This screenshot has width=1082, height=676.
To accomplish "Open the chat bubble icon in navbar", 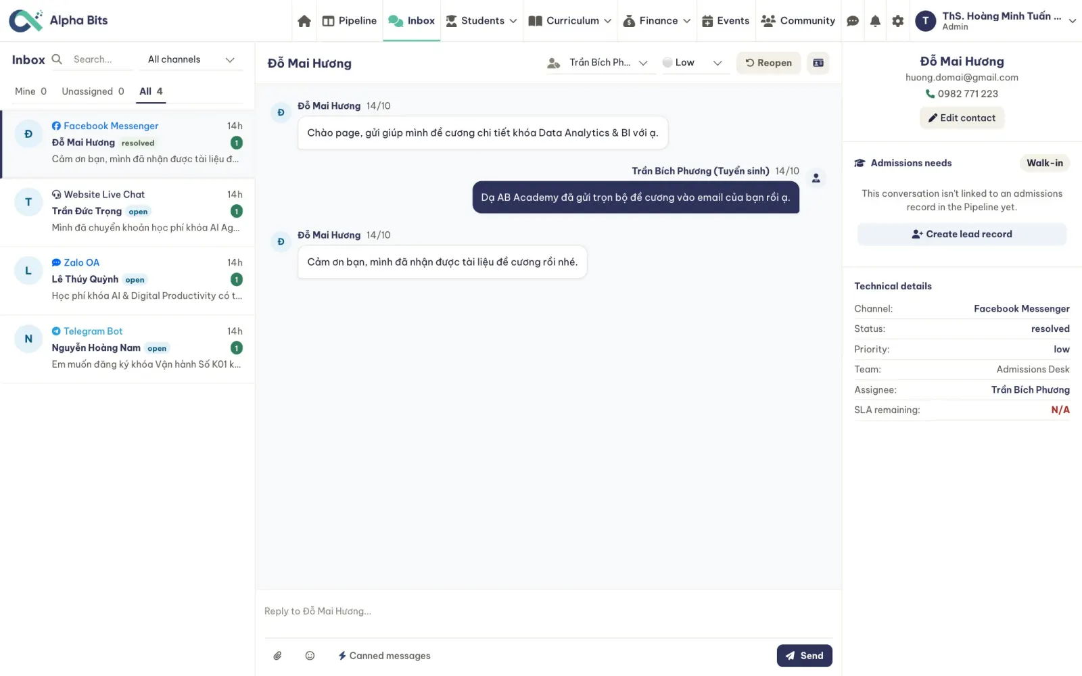I will pos(853,21).
